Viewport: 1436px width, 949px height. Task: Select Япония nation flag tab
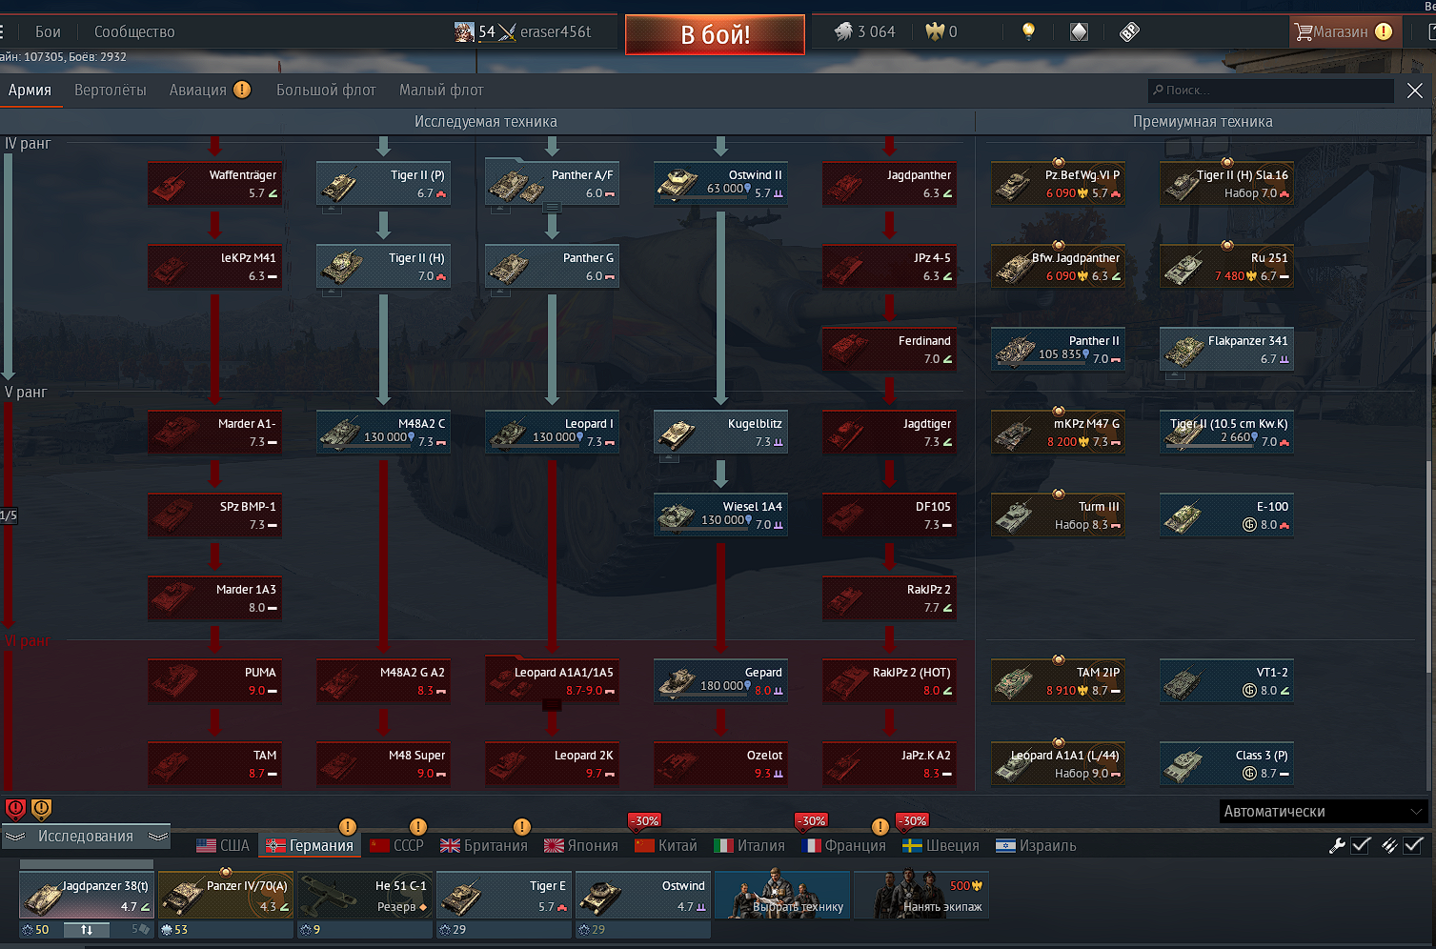pos(581,845)
